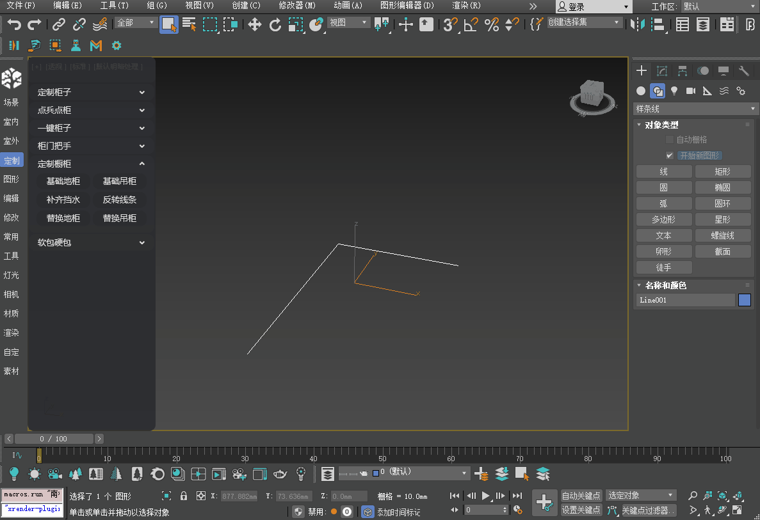Open the Select by Name list icon
The width and height of the screenshot is (760, 520).
(189, 24)
